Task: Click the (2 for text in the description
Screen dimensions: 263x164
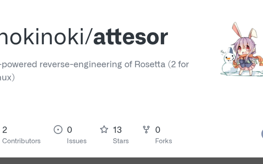Action: 179,64
